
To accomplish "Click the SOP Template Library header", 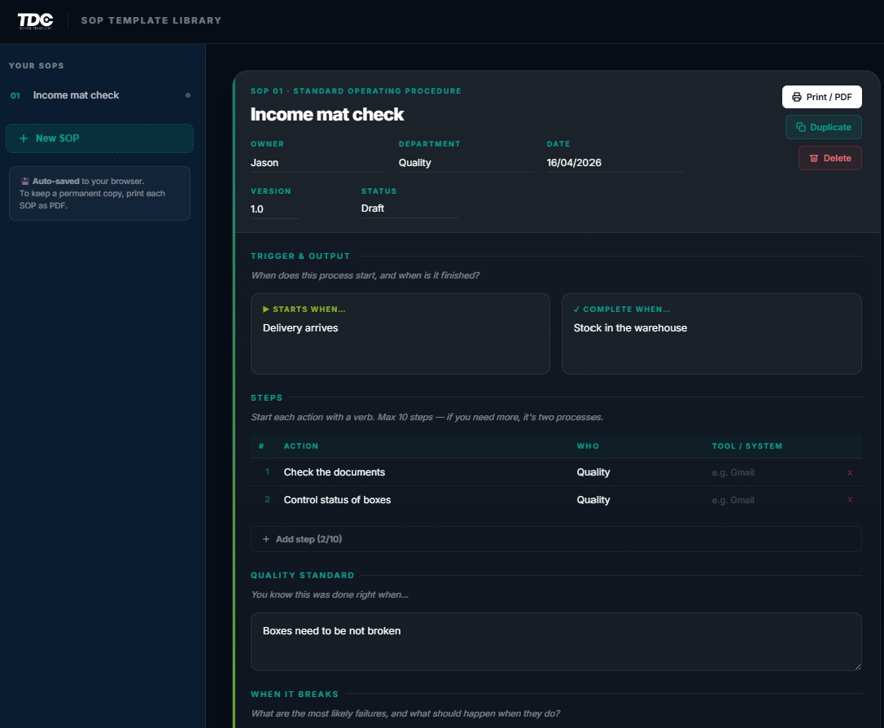I will pos(151,20).
